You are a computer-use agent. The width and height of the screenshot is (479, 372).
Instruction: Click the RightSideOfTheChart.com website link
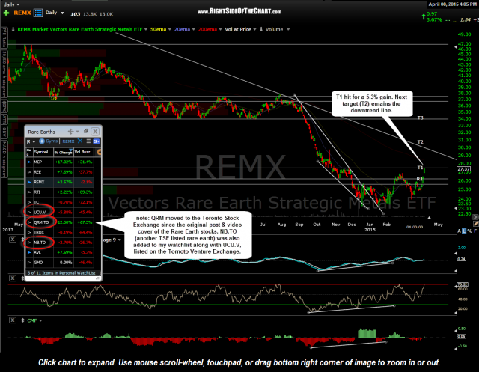pyautogui.click(x=239, y=12)
